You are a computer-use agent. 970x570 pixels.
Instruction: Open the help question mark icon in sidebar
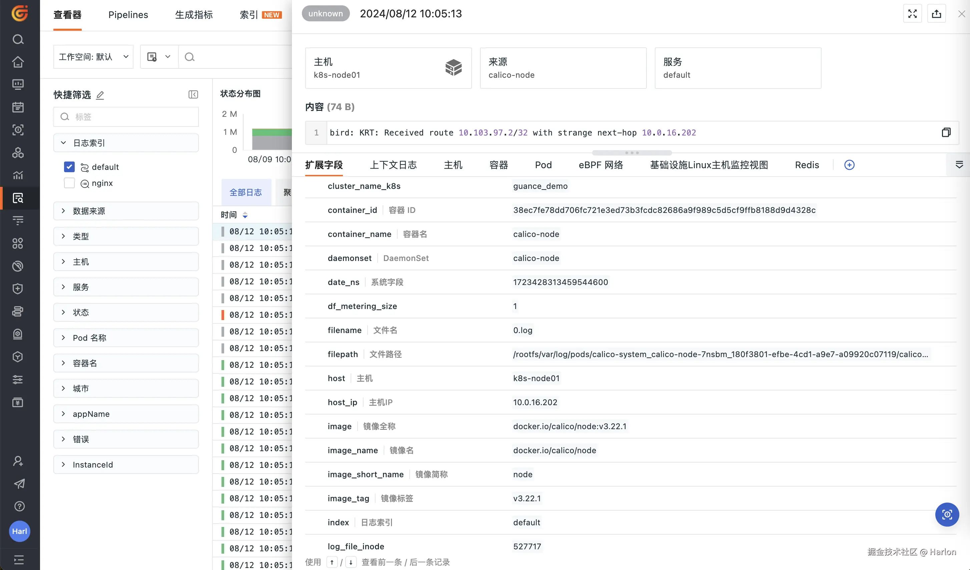point(19,507)
